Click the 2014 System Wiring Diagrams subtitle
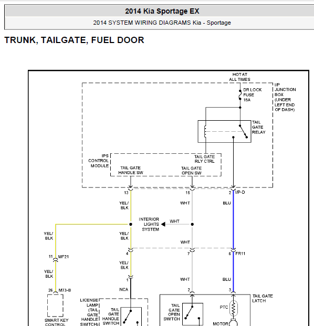The image size is (314, 326). 162,23
